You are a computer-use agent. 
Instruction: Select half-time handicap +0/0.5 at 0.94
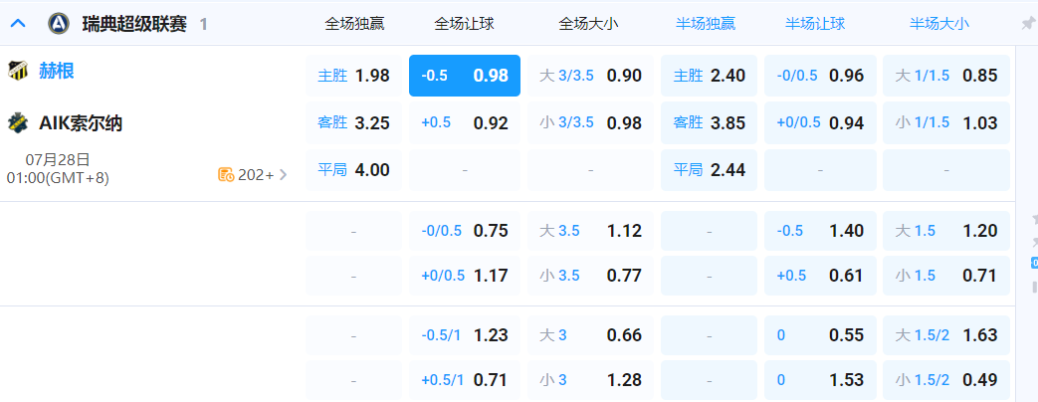click(820, 122)
